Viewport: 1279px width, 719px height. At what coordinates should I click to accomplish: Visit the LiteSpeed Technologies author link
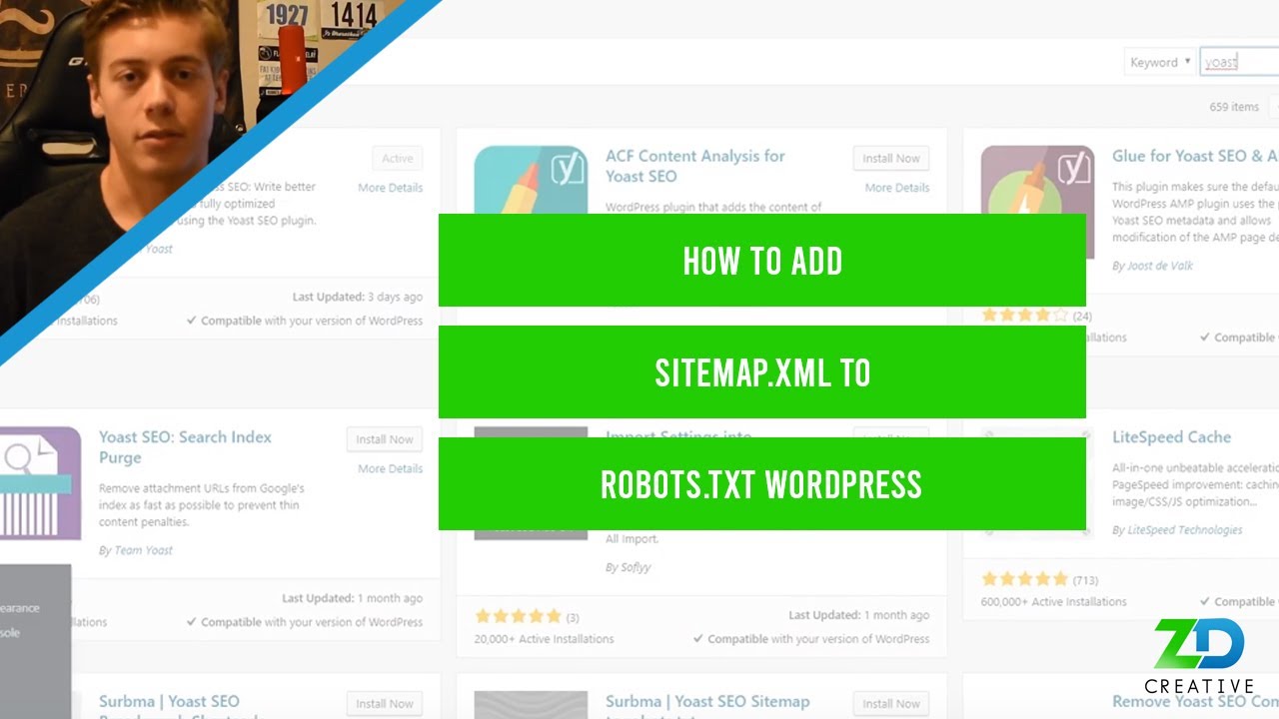pos(1184,530)
